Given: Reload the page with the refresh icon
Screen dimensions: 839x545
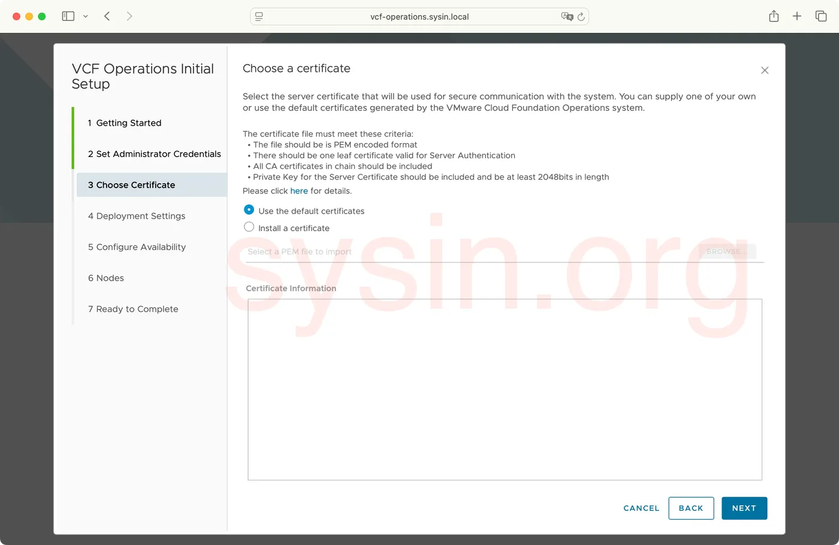Looking at the screenshot, I should pos(581,17).
